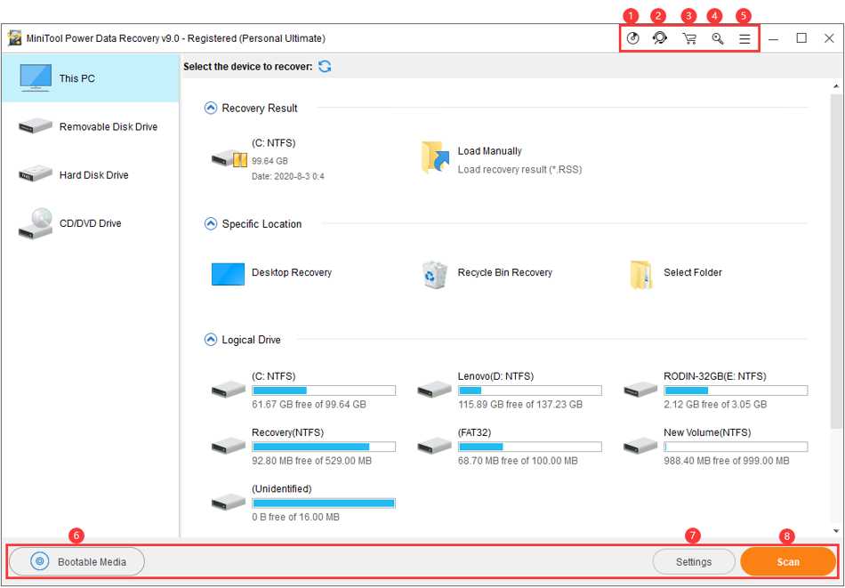Collapse the Specific Location section
The height and width of the screenshot is (588, 845).
click(210, 223)
